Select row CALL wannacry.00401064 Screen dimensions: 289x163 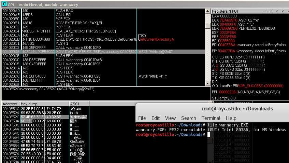[103, 80]
